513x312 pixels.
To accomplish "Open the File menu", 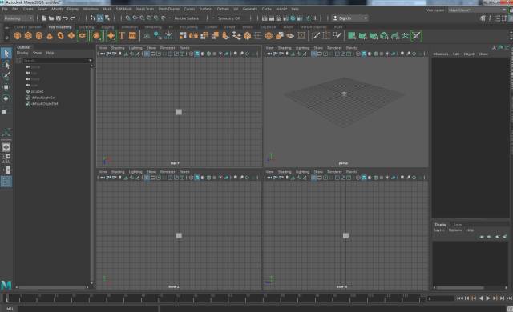I will click(x=6, y=9).
